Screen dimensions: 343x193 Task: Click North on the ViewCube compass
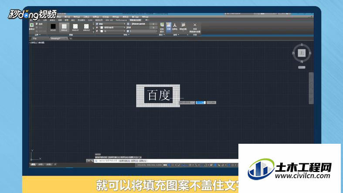click(302, 44)
